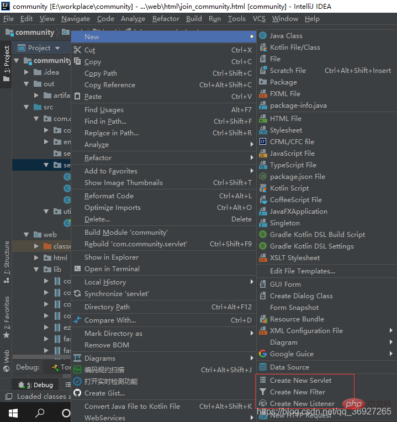Click the Resource Bundle icon
Image resolution: width=397 pixels, height=422 pixels.
263,319
